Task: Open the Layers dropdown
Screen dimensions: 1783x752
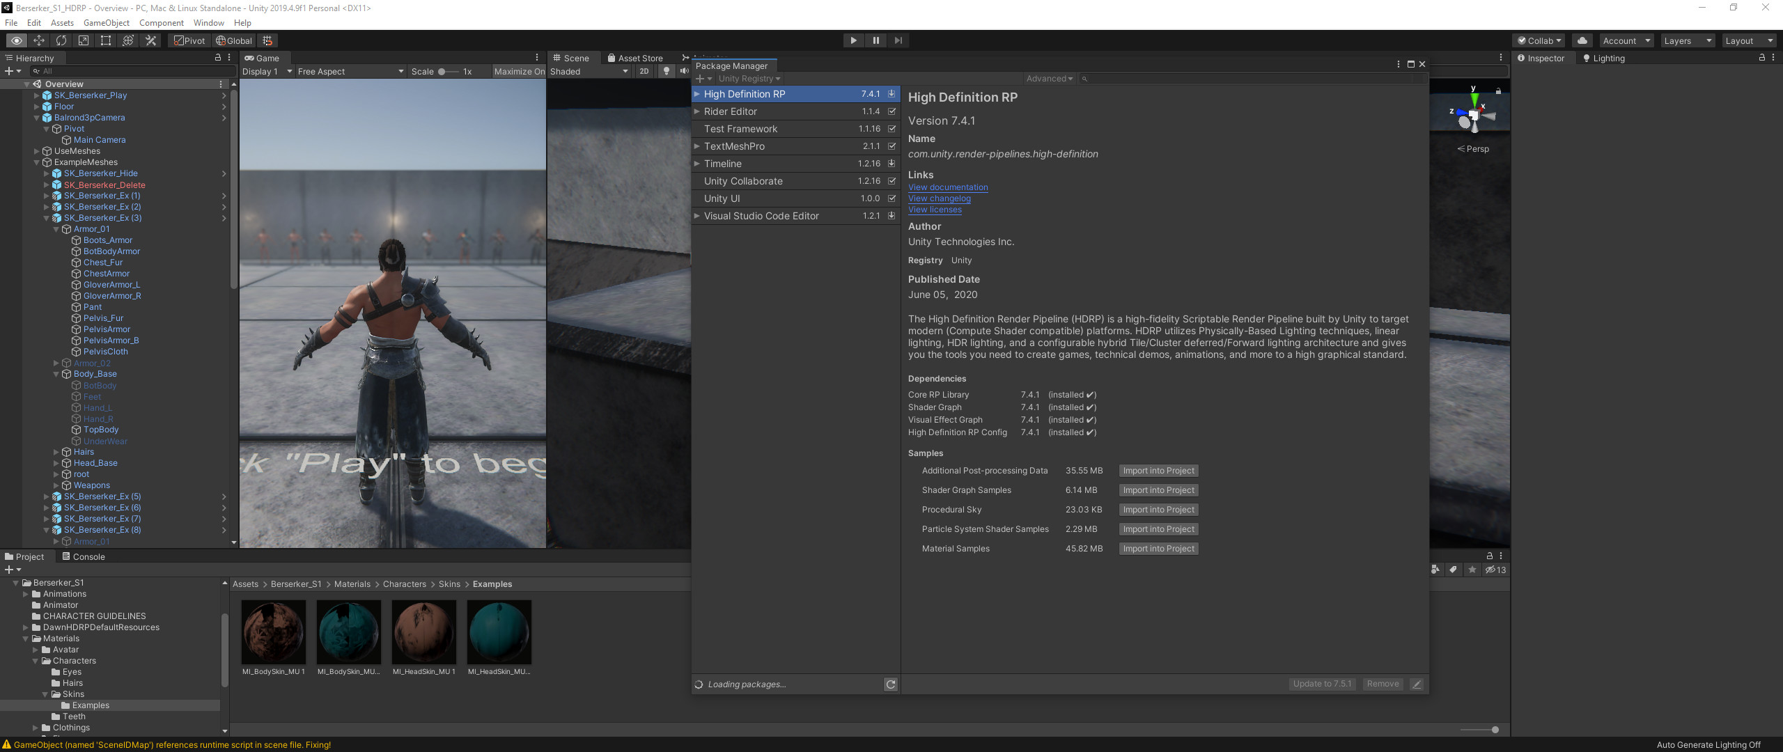Action: pyautogui.click(x=1687, y=40)
